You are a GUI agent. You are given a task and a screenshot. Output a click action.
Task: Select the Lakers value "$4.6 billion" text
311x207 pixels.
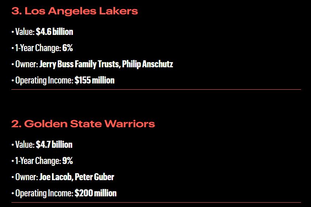click(54, 32)
